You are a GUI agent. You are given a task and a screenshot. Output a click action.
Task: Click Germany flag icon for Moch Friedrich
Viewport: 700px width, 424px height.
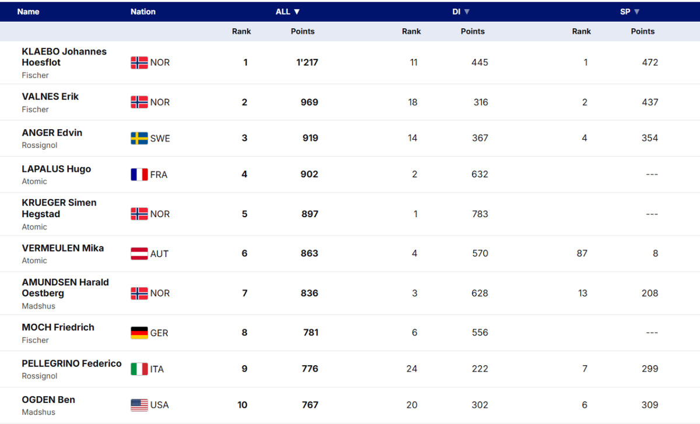pos(139,333)
